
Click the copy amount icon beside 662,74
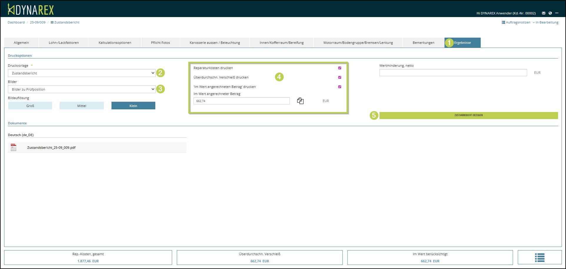[300, 101]
